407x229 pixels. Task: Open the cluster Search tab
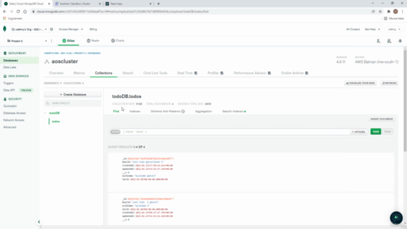128,73
